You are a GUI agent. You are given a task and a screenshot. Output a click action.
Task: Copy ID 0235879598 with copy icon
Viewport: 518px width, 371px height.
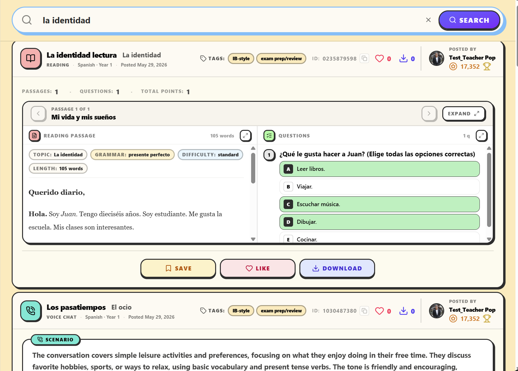coord(364,59)
